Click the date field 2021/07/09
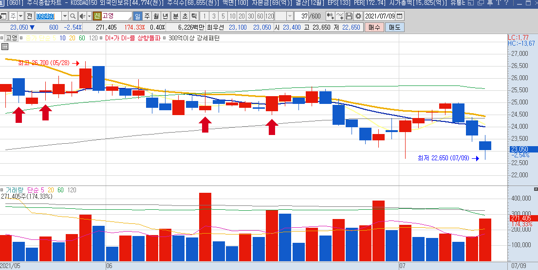The height and width of the screenshot is (270, 538). (x=379, y=16)
